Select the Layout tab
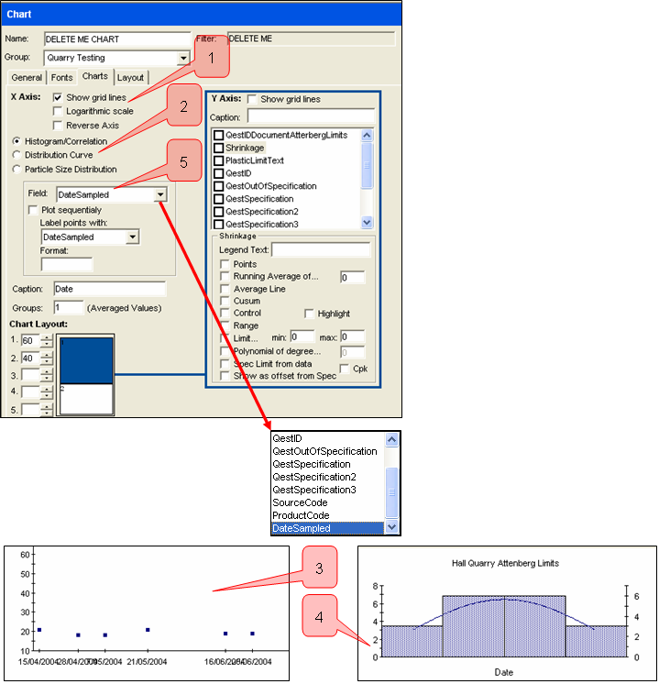The image size is (659, 684). (x=130, y=78)
